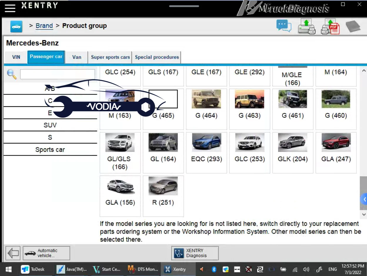Image resolution: width=367 pixels, height=276 pixels.
Task: Open ToDesk from the taskbar
Action: coord(33,269)
